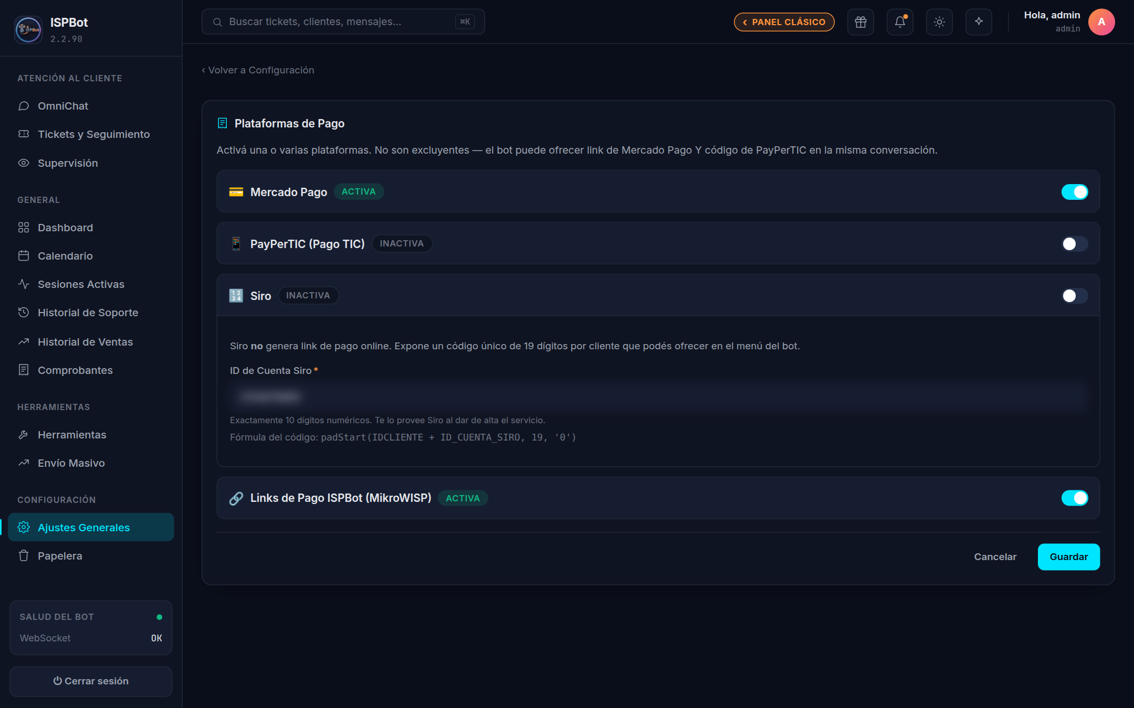1134x708 pixels.
Task: Disable the Mercado Pago toggle
Action: click(1075, 192)
